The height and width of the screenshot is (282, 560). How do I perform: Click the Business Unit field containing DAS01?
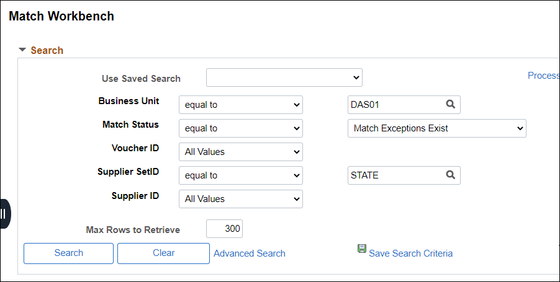click(x=404, y=105)
